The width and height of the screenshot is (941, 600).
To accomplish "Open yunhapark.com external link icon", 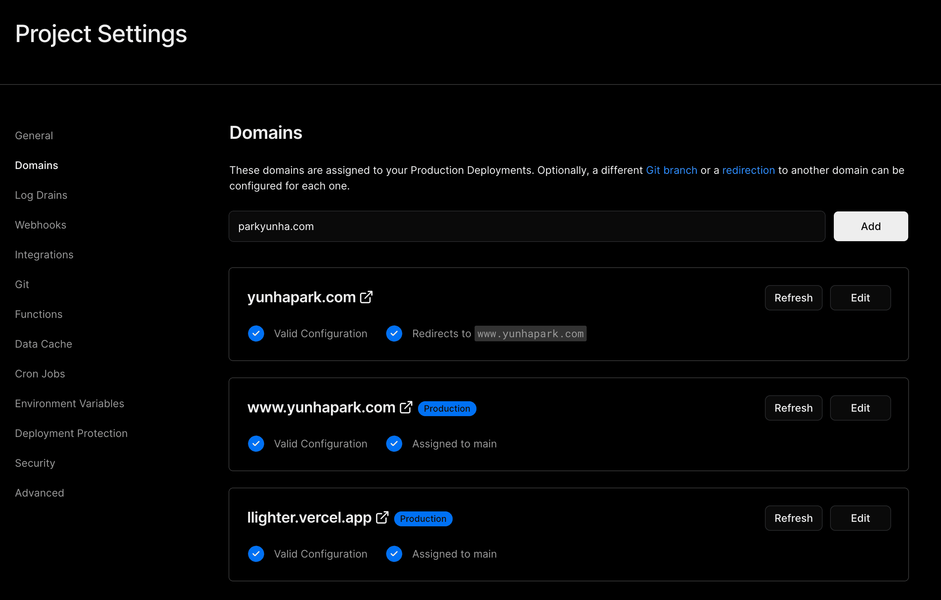I will (366, 297).
